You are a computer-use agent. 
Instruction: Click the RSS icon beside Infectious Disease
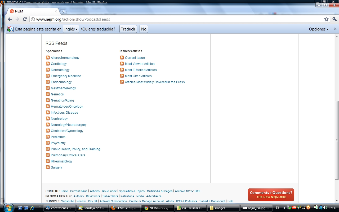point(48,112)
